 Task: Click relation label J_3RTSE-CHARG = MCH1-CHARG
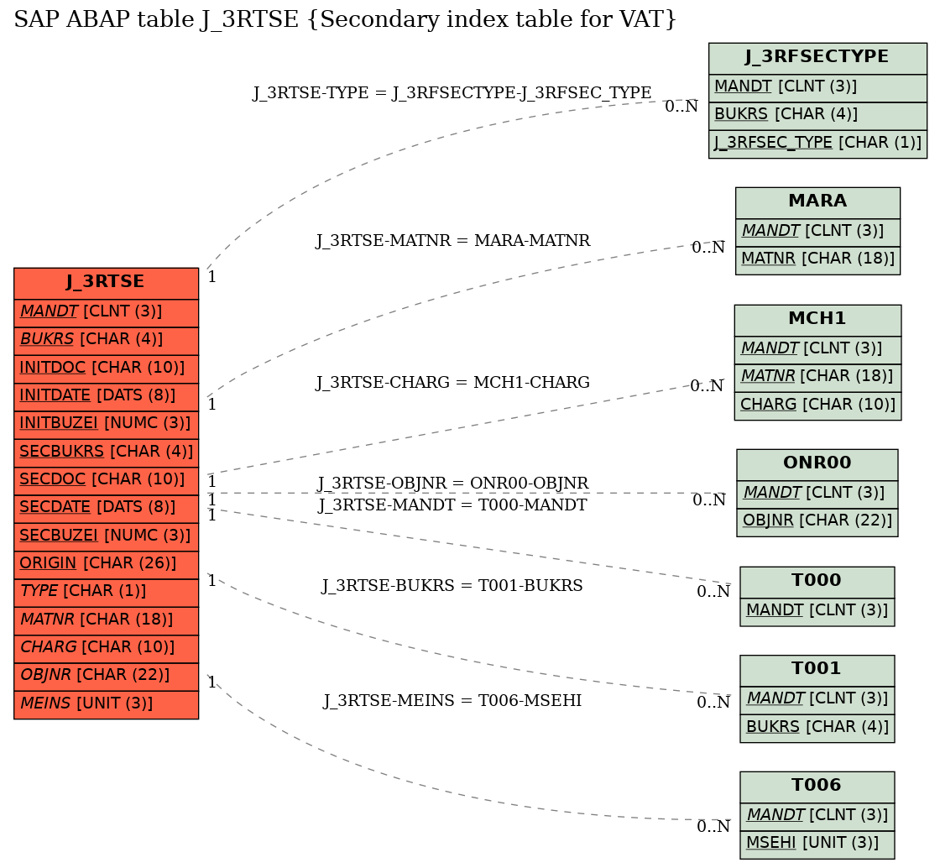tap(452, 383)
